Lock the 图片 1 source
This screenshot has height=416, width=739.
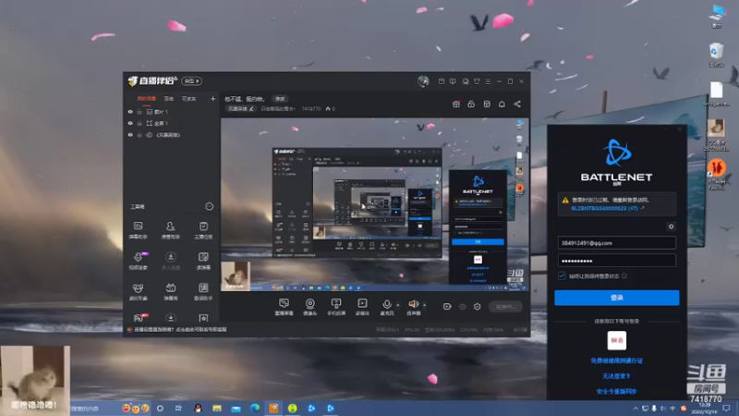[139, 112]
